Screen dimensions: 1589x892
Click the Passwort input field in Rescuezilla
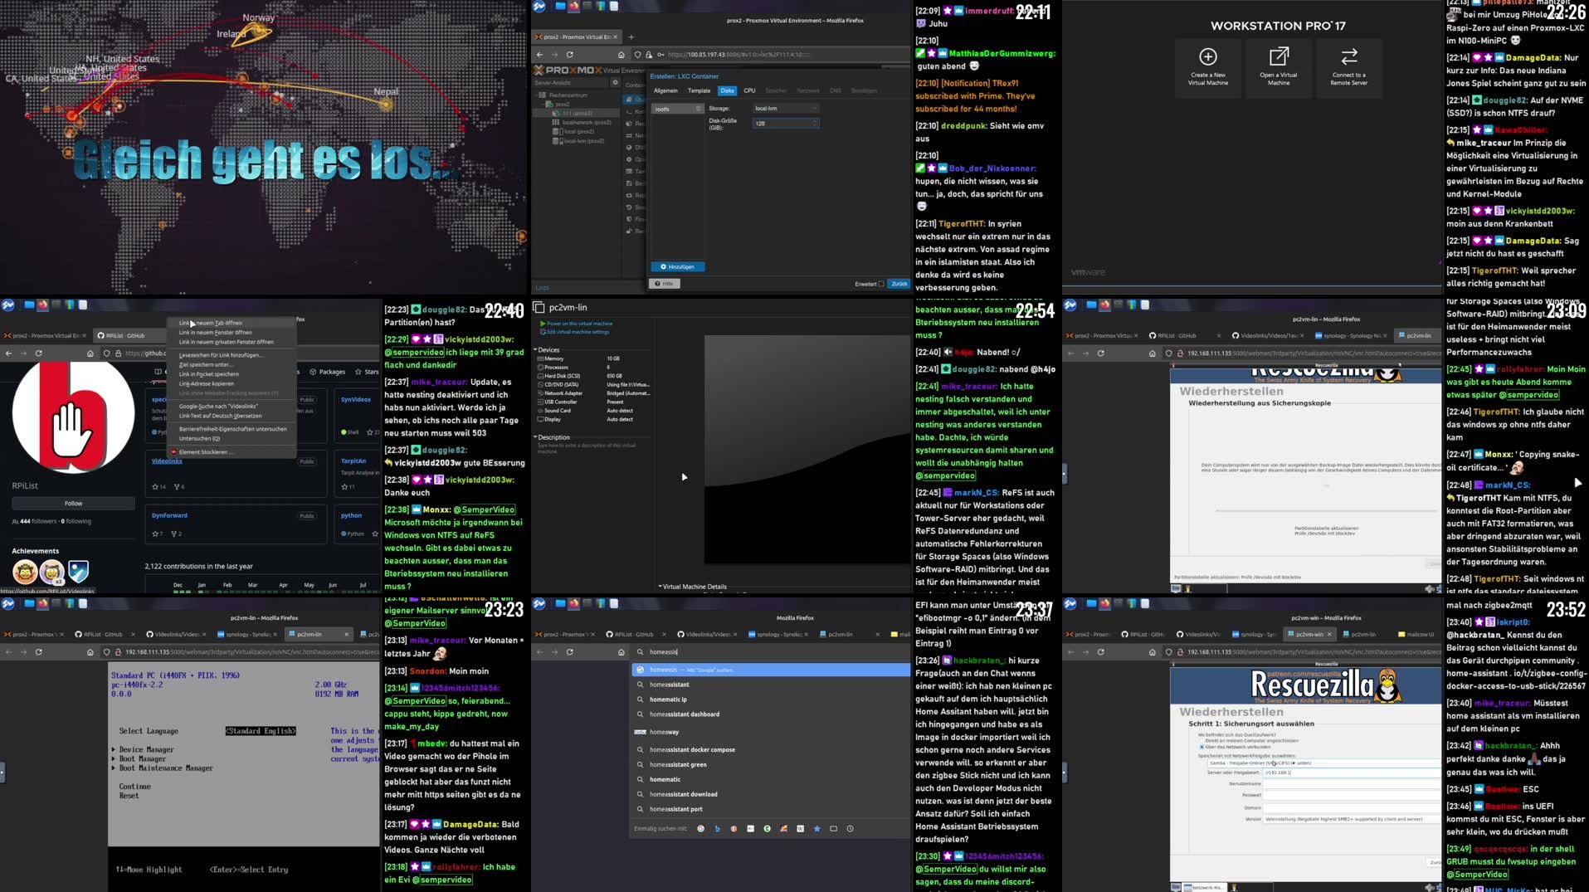[1352, 795]
